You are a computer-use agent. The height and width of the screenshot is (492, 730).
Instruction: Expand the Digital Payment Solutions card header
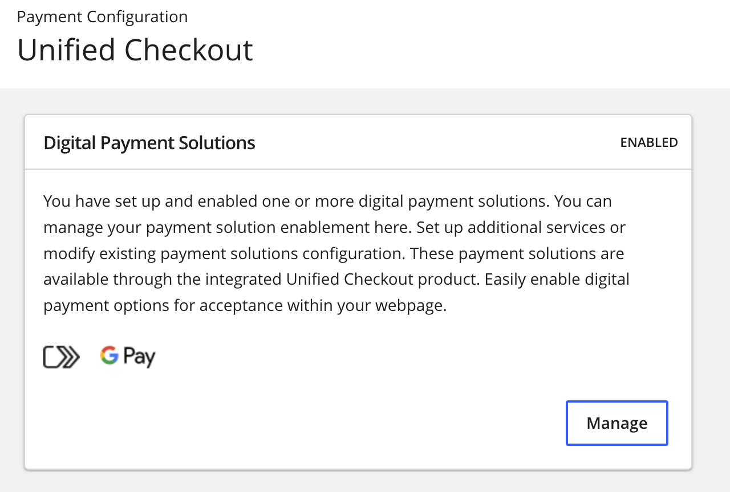tap(358, 142)
